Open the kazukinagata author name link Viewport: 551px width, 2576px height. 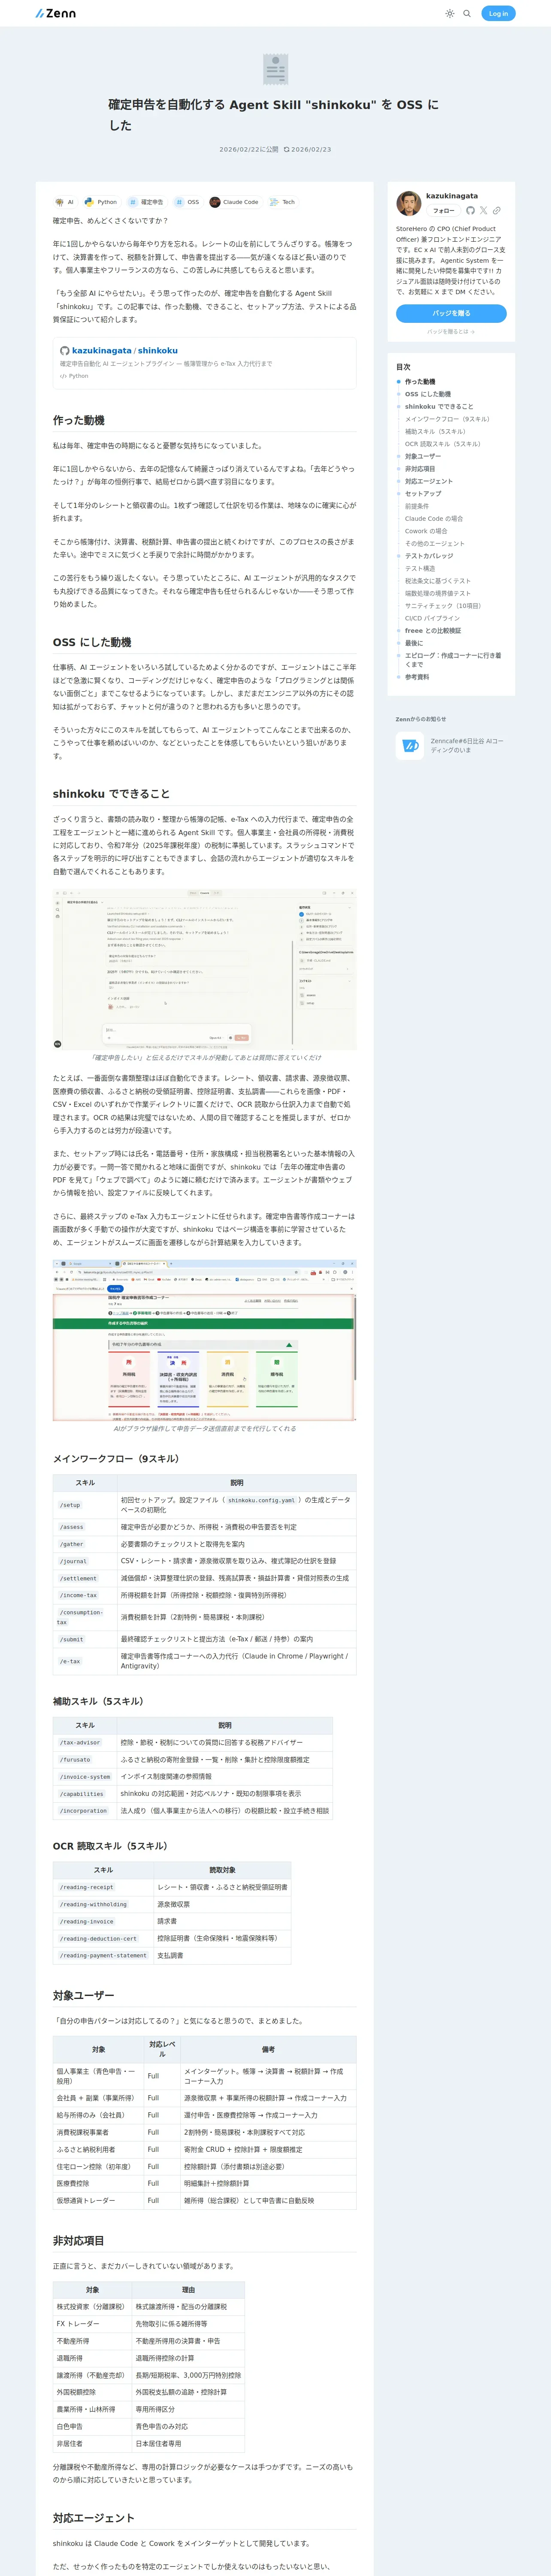point(452,196)
